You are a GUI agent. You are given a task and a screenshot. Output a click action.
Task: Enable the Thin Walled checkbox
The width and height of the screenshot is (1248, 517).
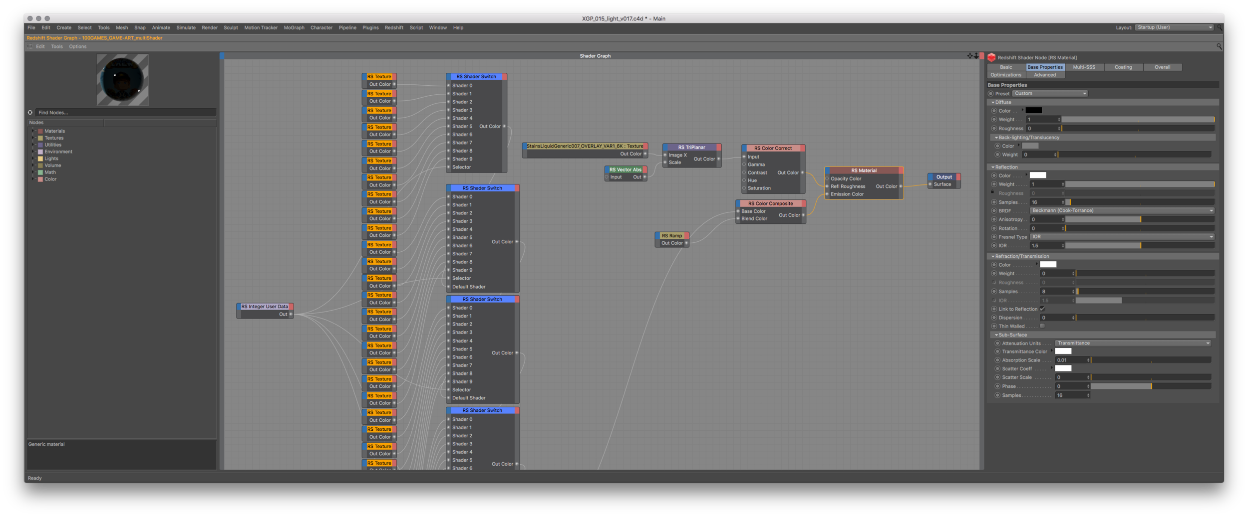coord(1042,326)
